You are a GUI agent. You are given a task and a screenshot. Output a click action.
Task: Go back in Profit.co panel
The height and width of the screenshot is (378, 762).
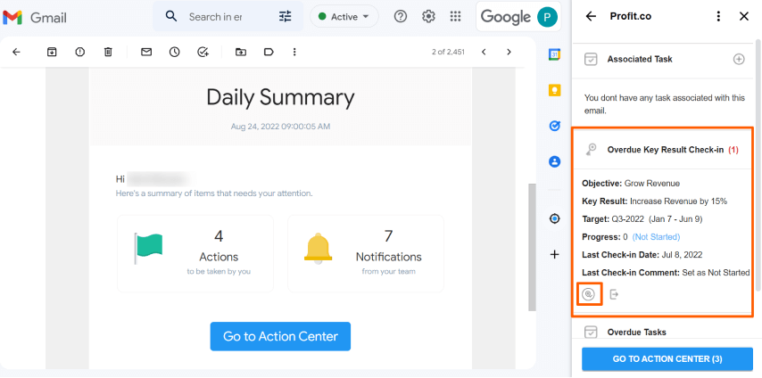(591, 17)
